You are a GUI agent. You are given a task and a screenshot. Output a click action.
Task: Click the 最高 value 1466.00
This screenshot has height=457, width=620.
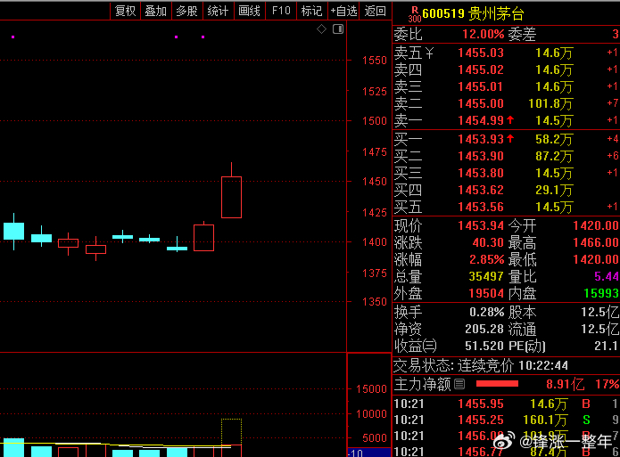coord(596,242)
